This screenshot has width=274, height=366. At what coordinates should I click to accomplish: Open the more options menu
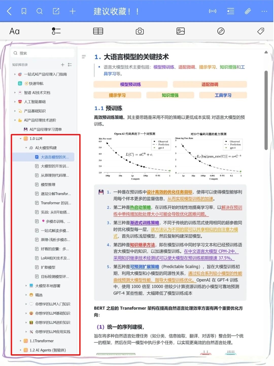[x=264, y=11]
